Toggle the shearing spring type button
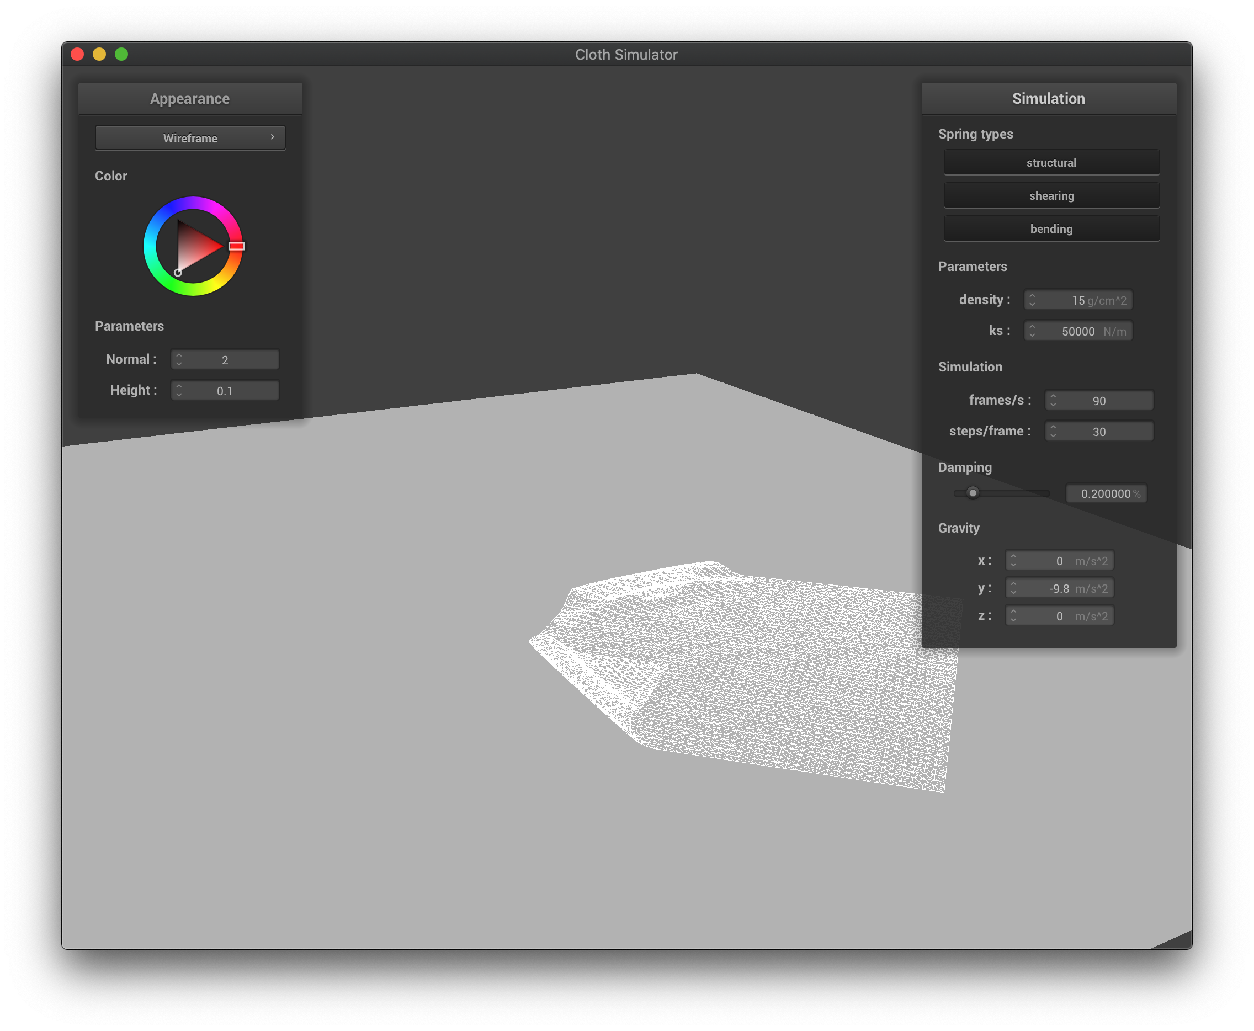1254x1031 pixels. (x=1051, y=196)
